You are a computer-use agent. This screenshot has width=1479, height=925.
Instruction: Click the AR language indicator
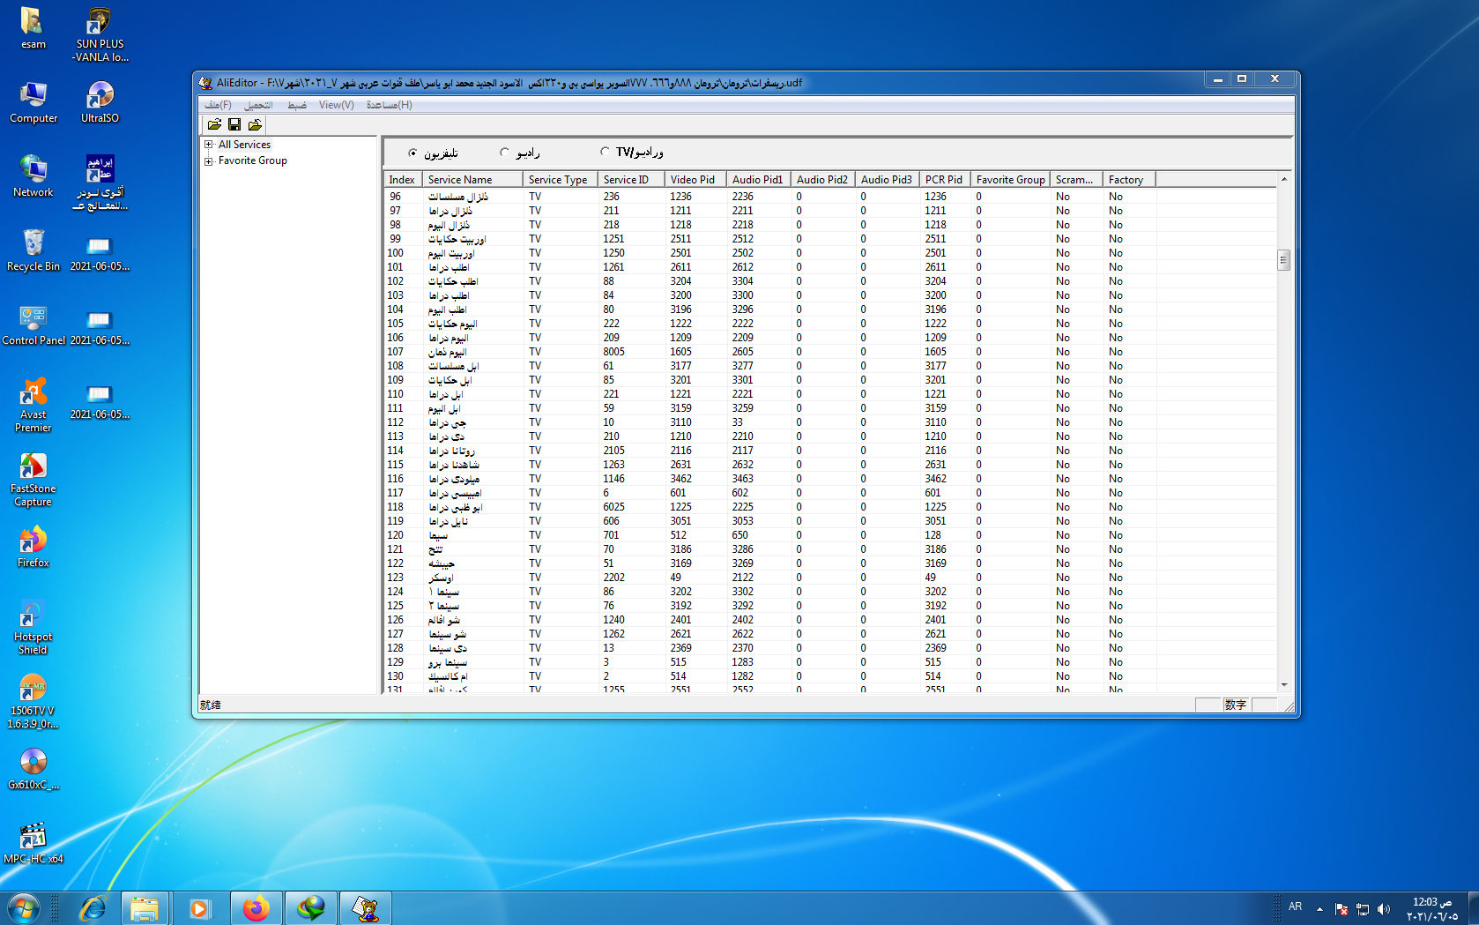pyautogui.click(x=1295, y=906)
